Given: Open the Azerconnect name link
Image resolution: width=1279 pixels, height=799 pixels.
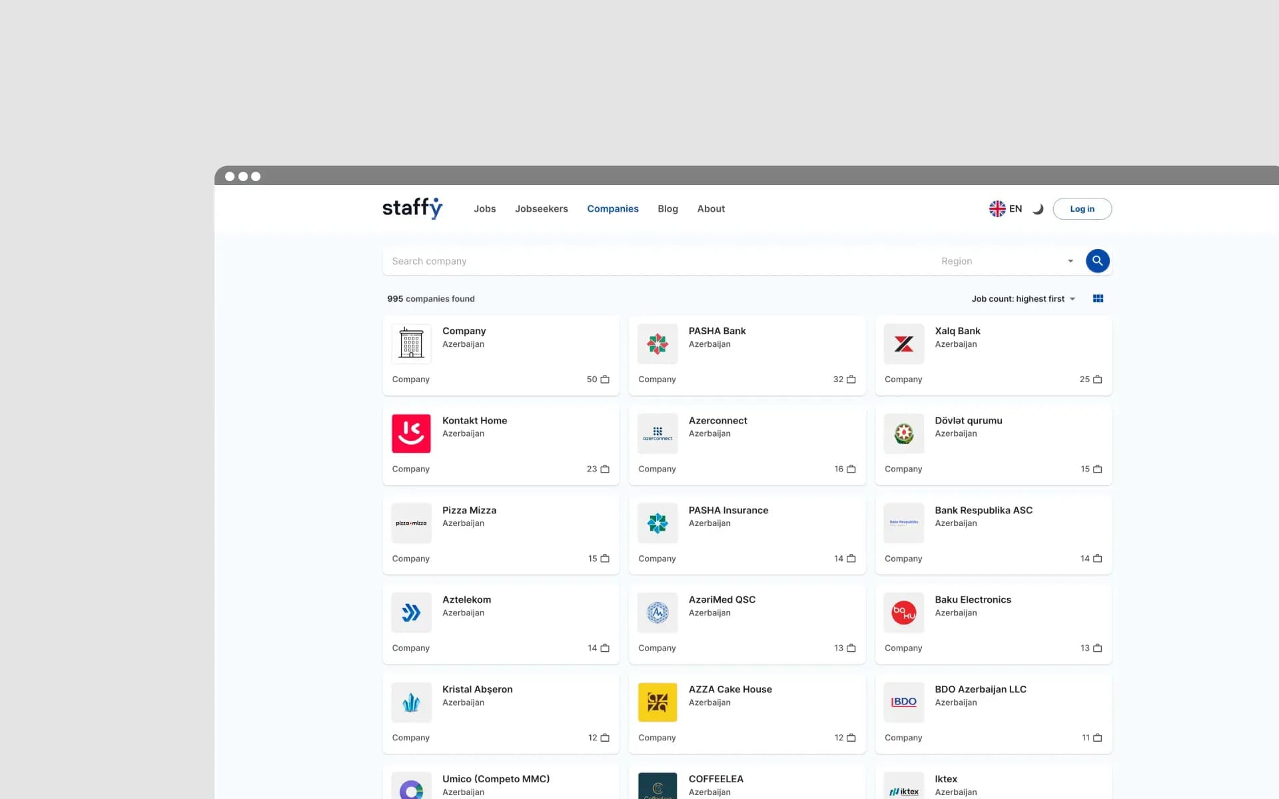Looking at the screenshot, I should [717, 421].
